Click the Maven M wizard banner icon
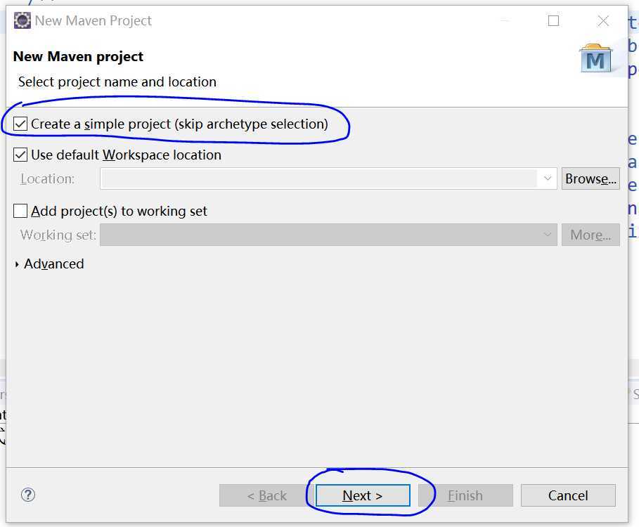The width and height of the screenshot is (639, 527). tap(595, 60)
